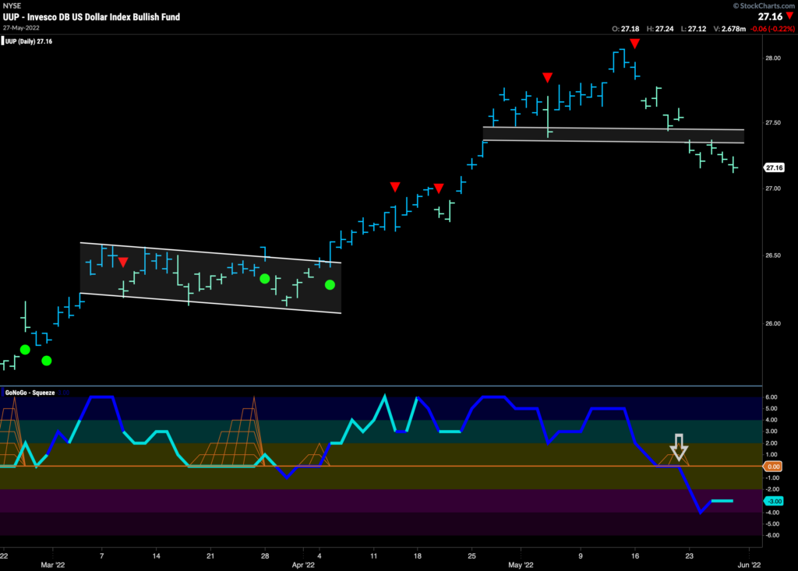Select the cyan -3.00 tag on the oscillator axis
This screenshot has height=571, width=798.
pos(774,501)
